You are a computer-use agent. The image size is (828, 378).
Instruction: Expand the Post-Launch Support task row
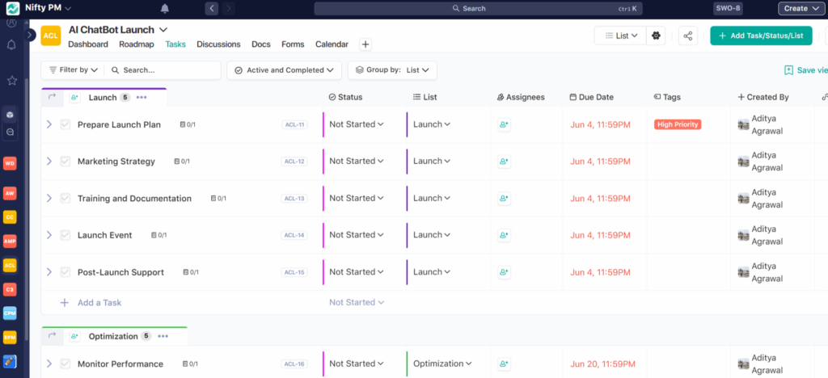49,272
